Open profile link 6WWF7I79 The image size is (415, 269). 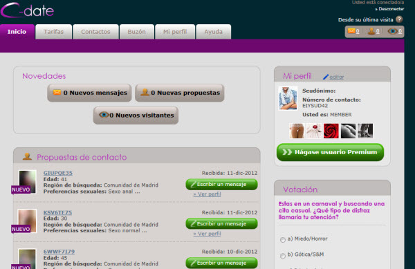(59, 252)
